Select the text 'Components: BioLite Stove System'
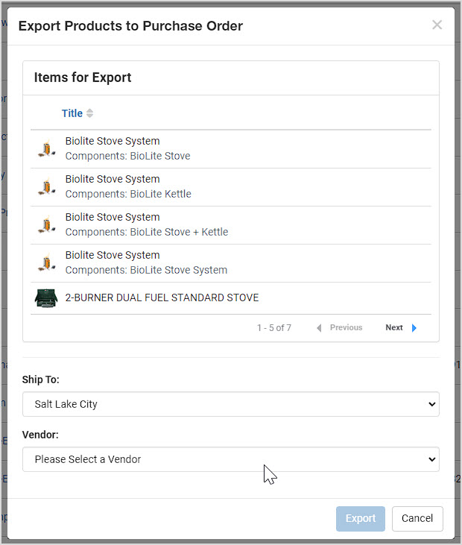 146,270
